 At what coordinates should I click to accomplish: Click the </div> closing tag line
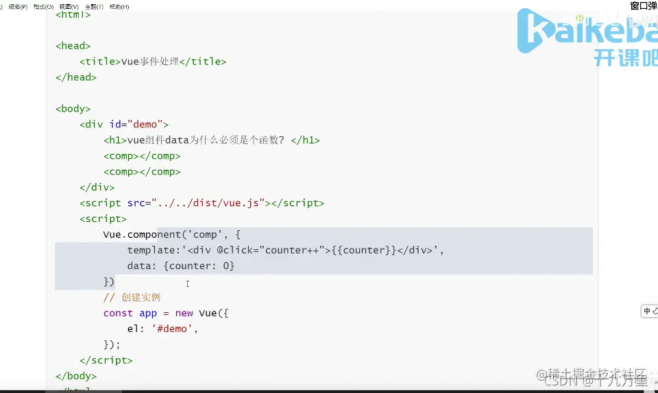click(x=97, y=188)
